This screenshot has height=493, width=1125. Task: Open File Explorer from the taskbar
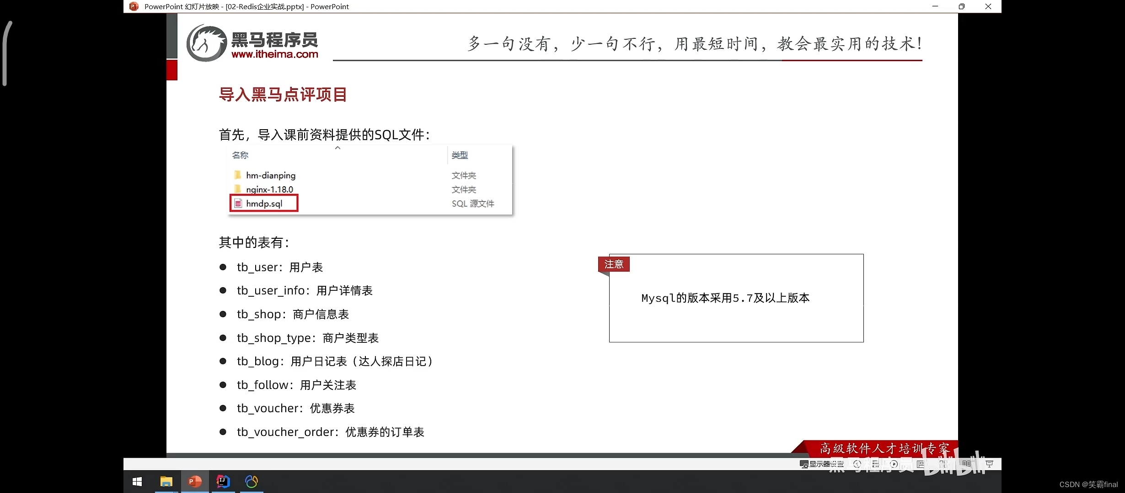click(x=166, y=482)
